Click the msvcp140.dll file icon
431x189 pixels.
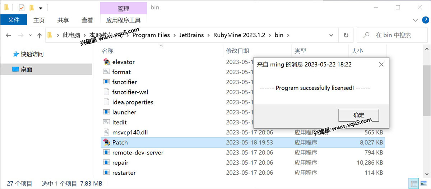click(106, 132)
